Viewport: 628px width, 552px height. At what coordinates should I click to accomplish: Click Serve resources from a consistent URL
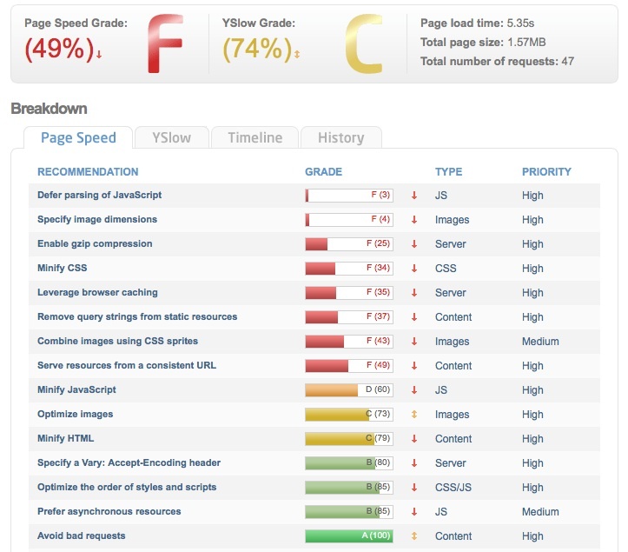(126, 366)
